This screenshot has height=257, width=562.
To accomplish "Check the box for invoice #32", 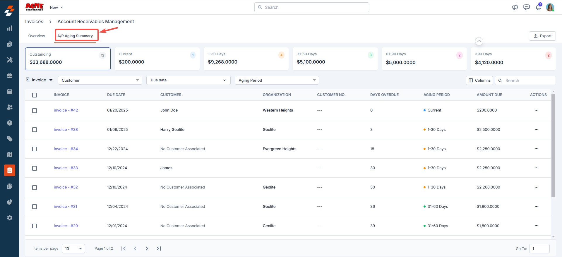I will pos(35,188).
